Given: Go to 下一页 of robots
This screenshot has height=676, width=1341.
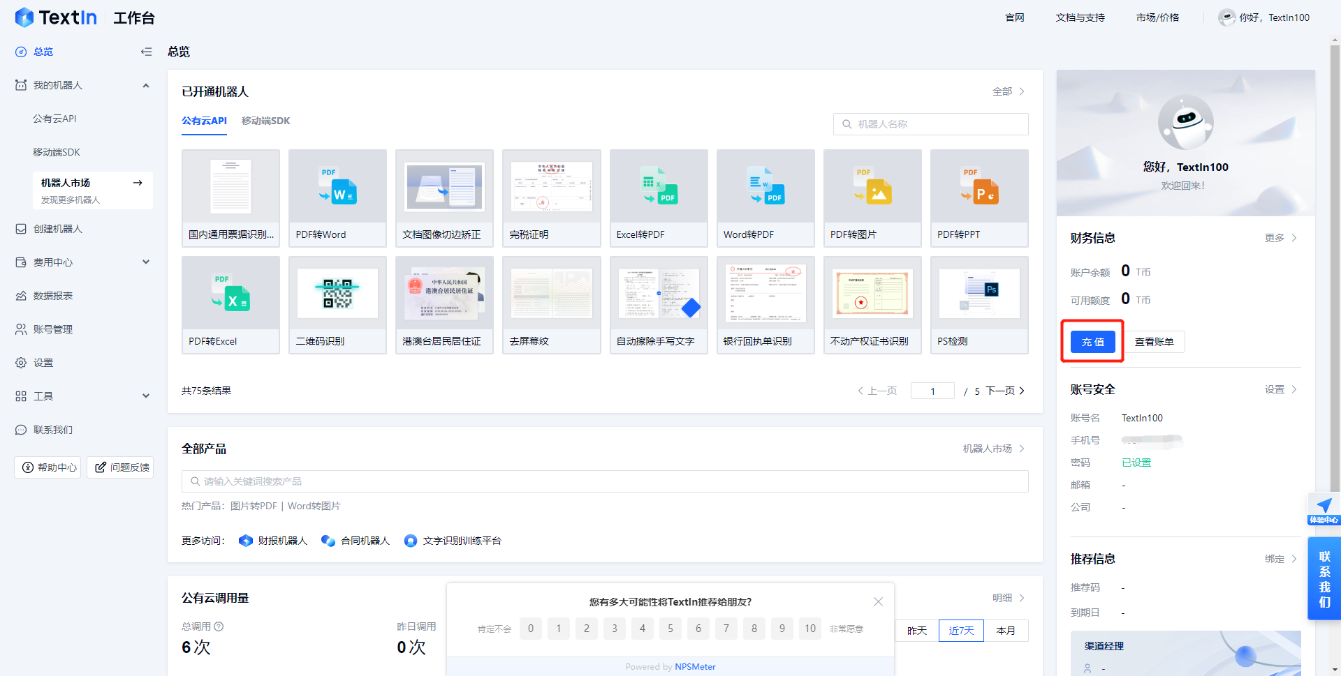Looking at the screenshot, I should [x=1005, y=391].
